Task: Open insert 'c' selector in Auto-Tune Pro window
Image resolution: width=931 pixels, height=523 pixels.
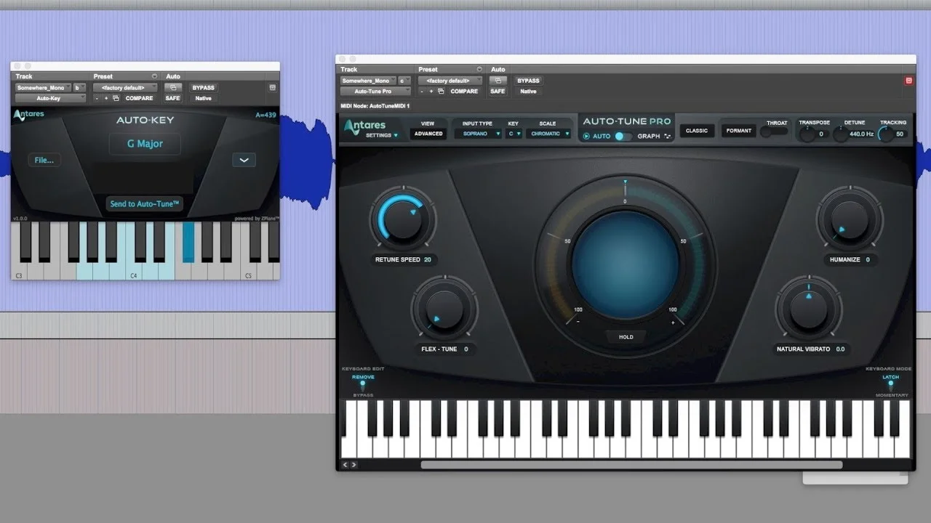Action: pyautogui.click(x=404, y=81)
